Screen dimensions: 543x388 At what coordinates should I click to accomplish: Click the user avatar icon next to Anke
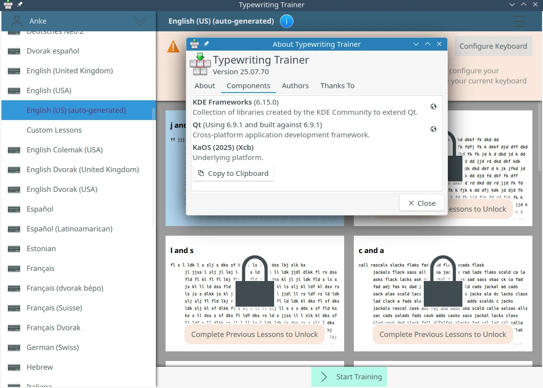[17, 21]
